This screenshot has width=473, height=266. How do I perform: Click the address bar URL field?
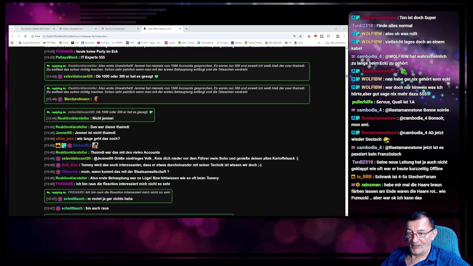(x=166, y=36)
